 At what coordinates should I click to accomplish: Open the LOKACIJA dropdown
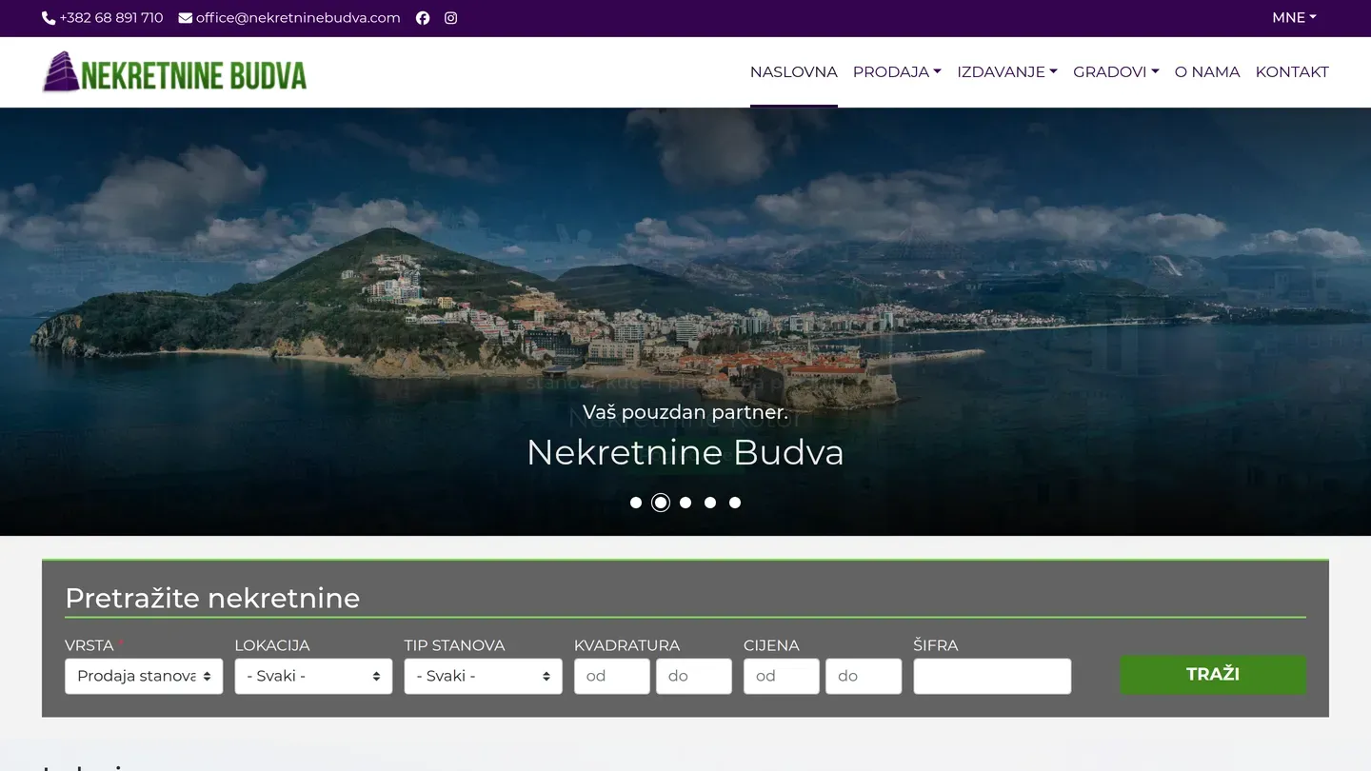[313, 676]
